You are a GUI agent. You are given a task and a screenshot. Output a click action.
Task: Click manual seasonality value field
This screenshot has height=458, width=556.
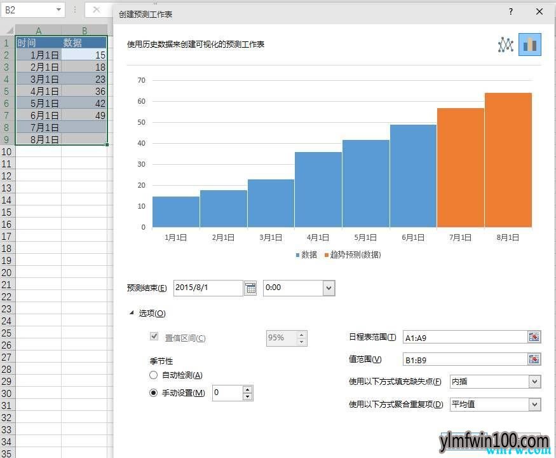[227, 392]
